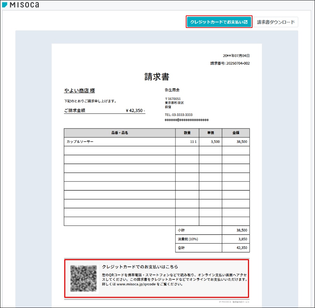Click the external link icon on payment button
315x308 pixels.
(246, 22)
